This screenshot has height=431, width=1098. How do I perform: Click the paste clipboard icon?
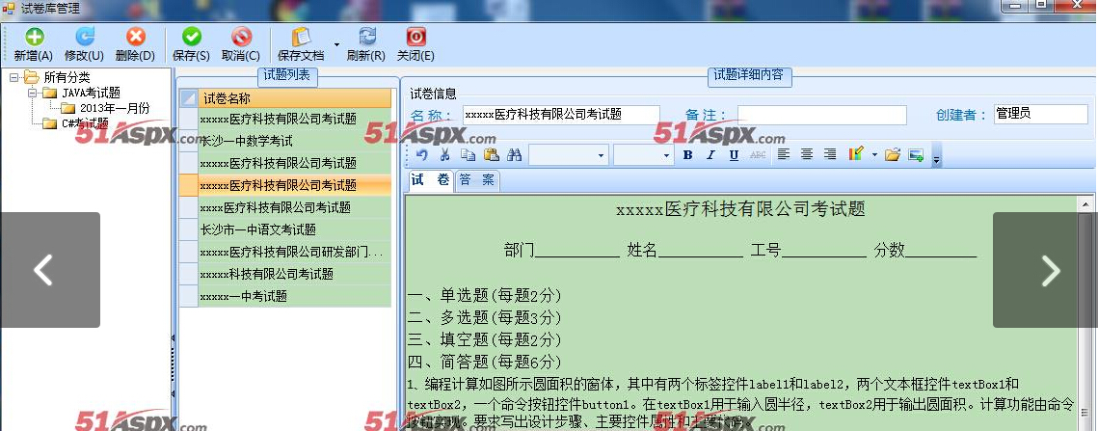click(492, 155)
